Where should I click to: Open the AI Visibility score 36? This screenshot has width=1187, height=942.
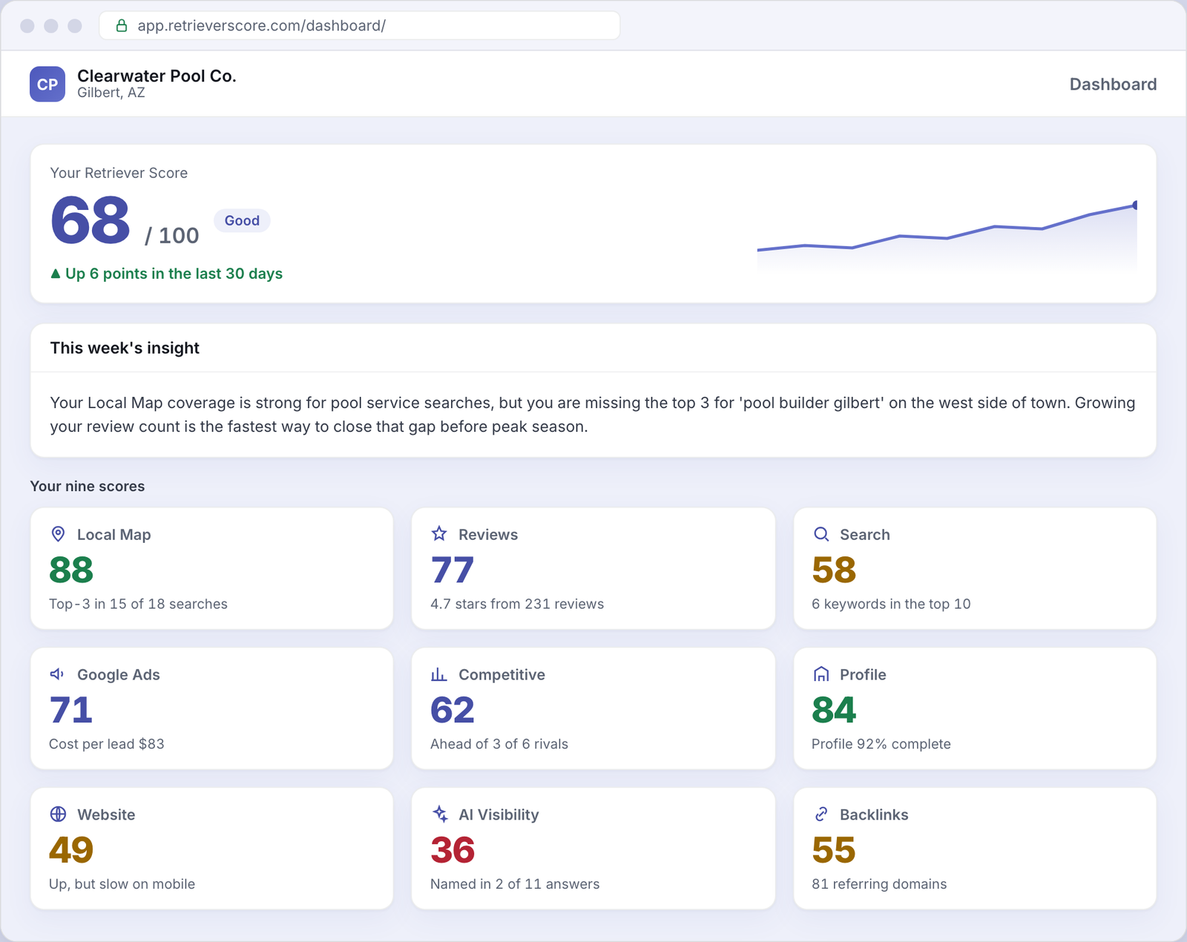(453, 850)
